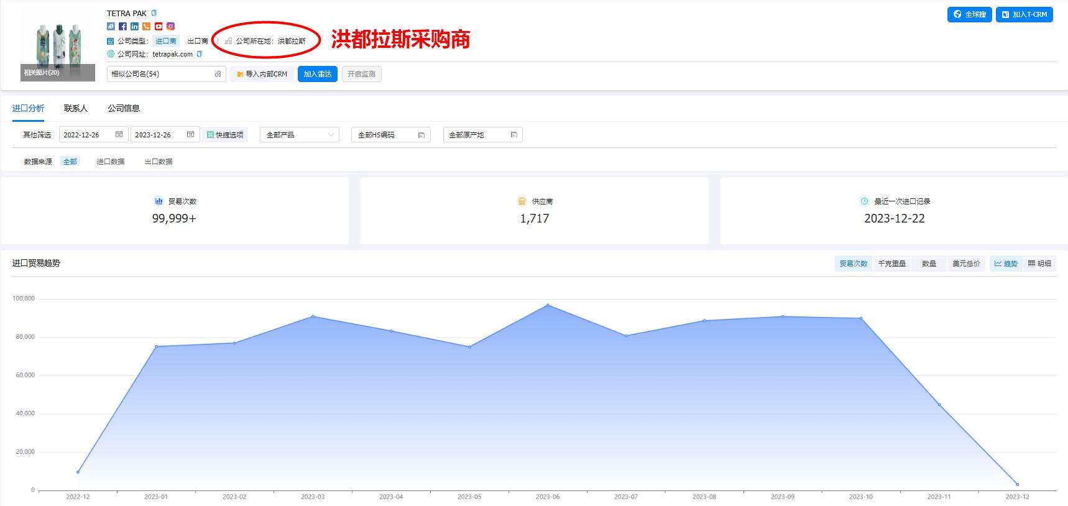Click the end date field 2023-12-26
The height and width of the screenshot is (506, 1068).
coord(165,135)
